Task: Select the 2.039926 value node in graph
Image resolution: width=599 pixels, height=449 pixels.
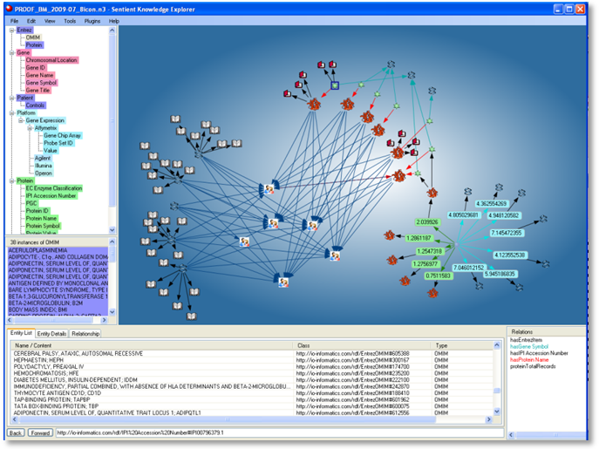Action: pyautogui.click(x=426, y=222)
